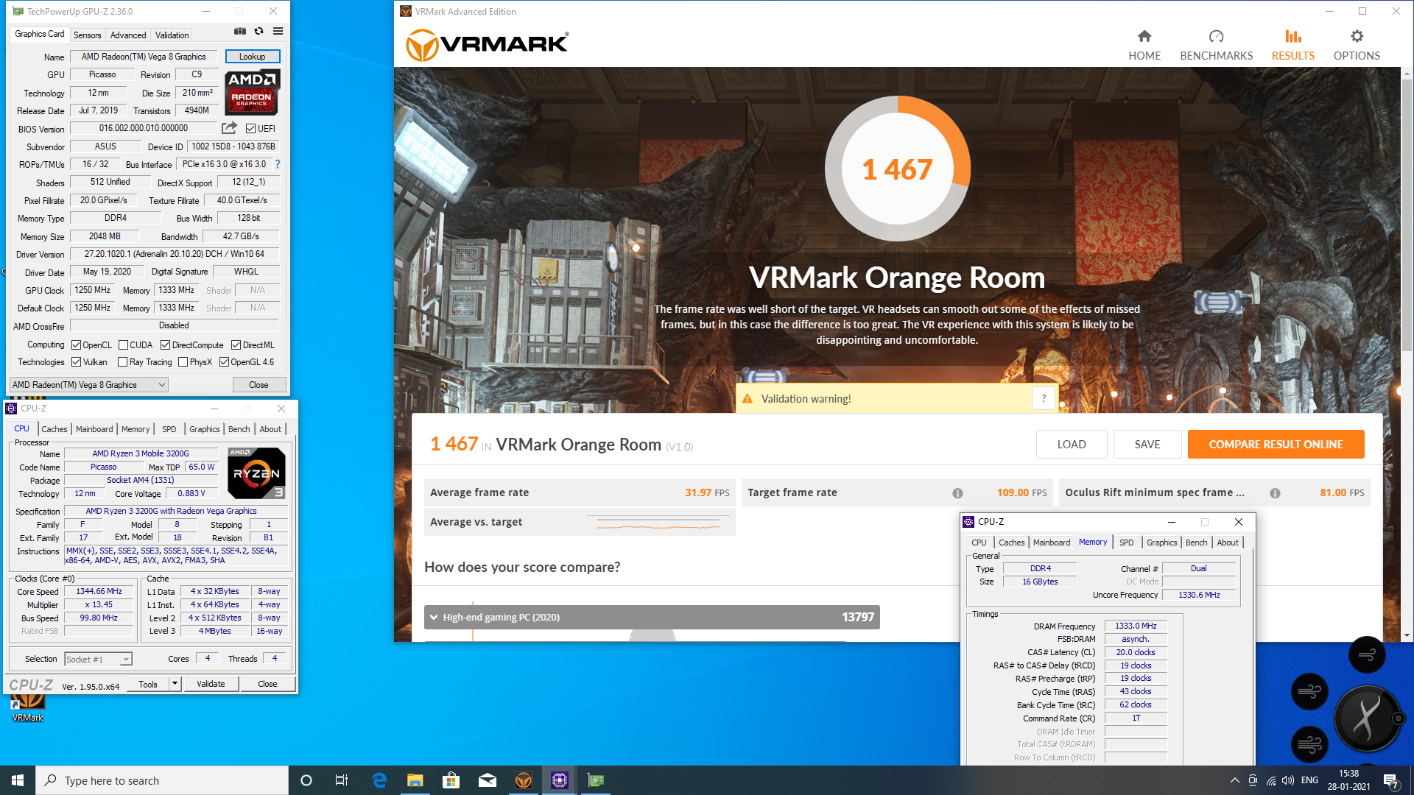The image size is (1414, 795).
Task: Click the Target frame rate info icon
Action: point(957,493)
